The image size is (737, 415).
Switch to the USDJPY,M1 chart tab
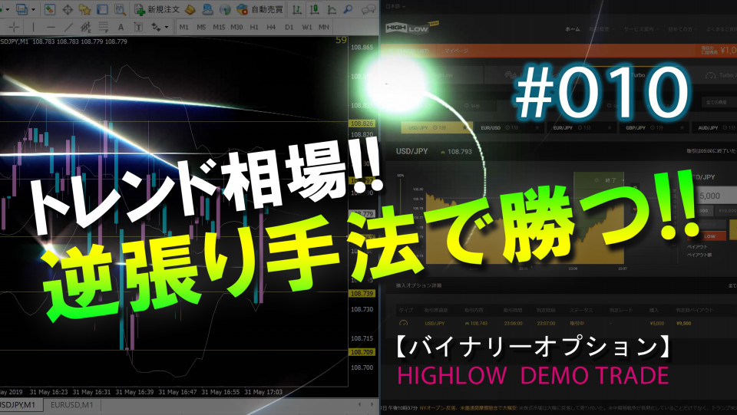20,405
